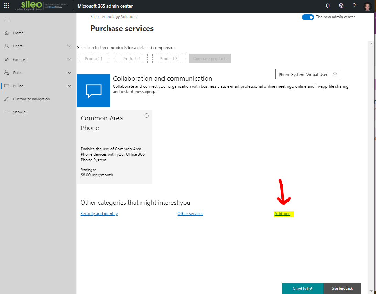This screenshot has width=376, height=294.
Task: Open settings gear icon
Action: 341,6
